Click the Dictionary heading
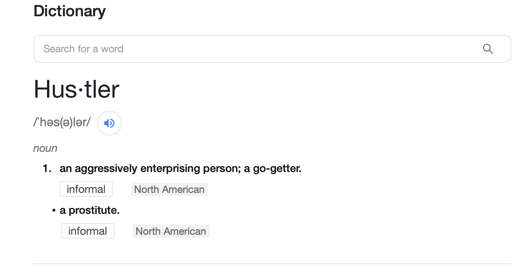The height and width of the screenshot is (275, 512). [x=69, y=11]
